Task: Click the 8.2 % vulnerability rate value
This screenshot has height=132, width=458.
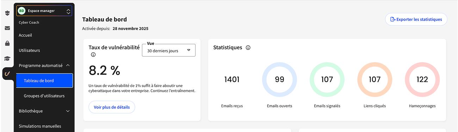Action: pos(104,71)
